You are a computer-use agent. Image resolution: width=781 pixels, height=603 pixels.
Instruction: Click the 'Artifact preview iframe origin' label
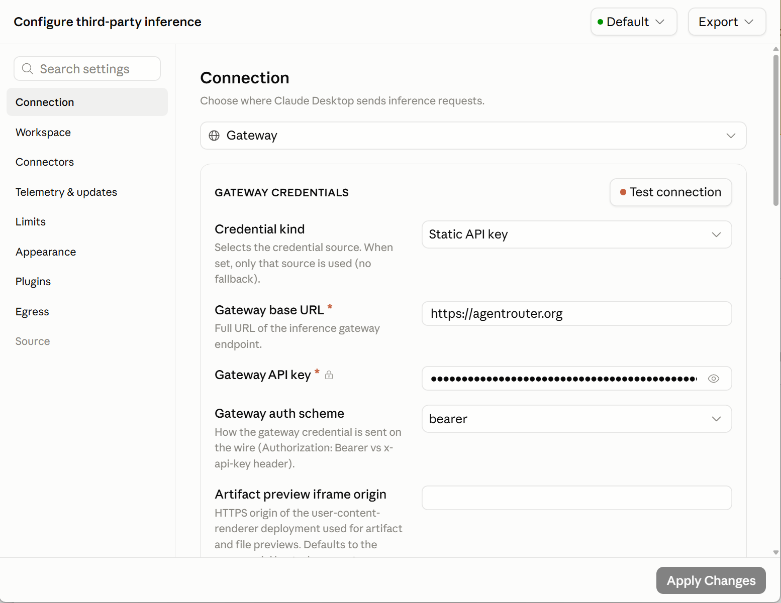click(x=301, y=494)
